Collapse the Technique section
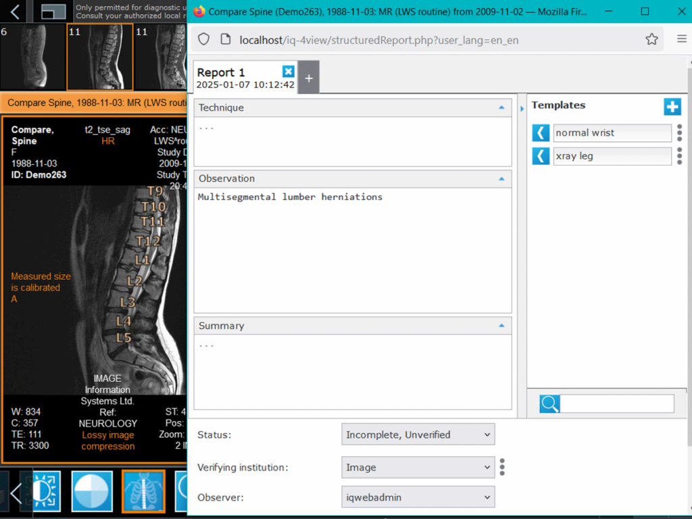 pos(501,107)
